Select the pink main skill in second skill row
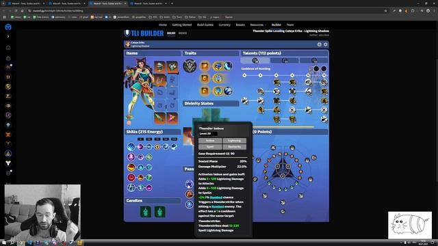This screenshot has width=438, height=246. tap(131, 156)
